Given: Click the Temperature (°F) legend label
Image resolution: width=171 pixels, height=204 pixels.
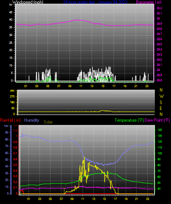Looking at the screenshot, I should 129,120.
